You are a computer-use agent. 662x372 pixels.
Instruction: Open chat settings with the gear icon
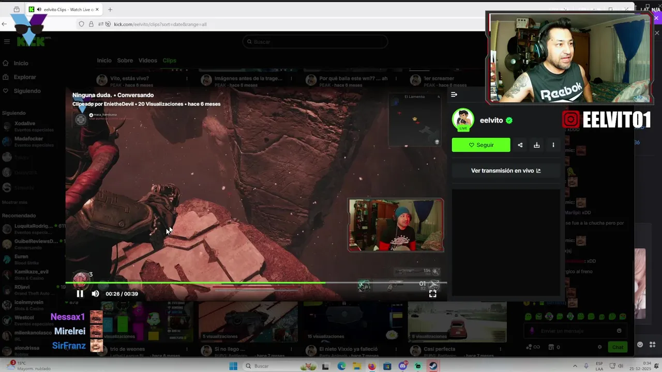tap(599, 347)
